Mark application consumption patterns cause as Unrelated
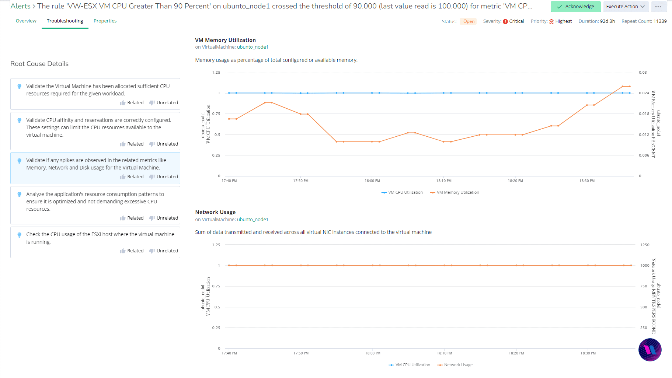672x378 pixels. coord(164,218)
